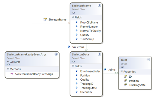Click the Joints association field icon
Screen dimensions: 156x99
105,69
